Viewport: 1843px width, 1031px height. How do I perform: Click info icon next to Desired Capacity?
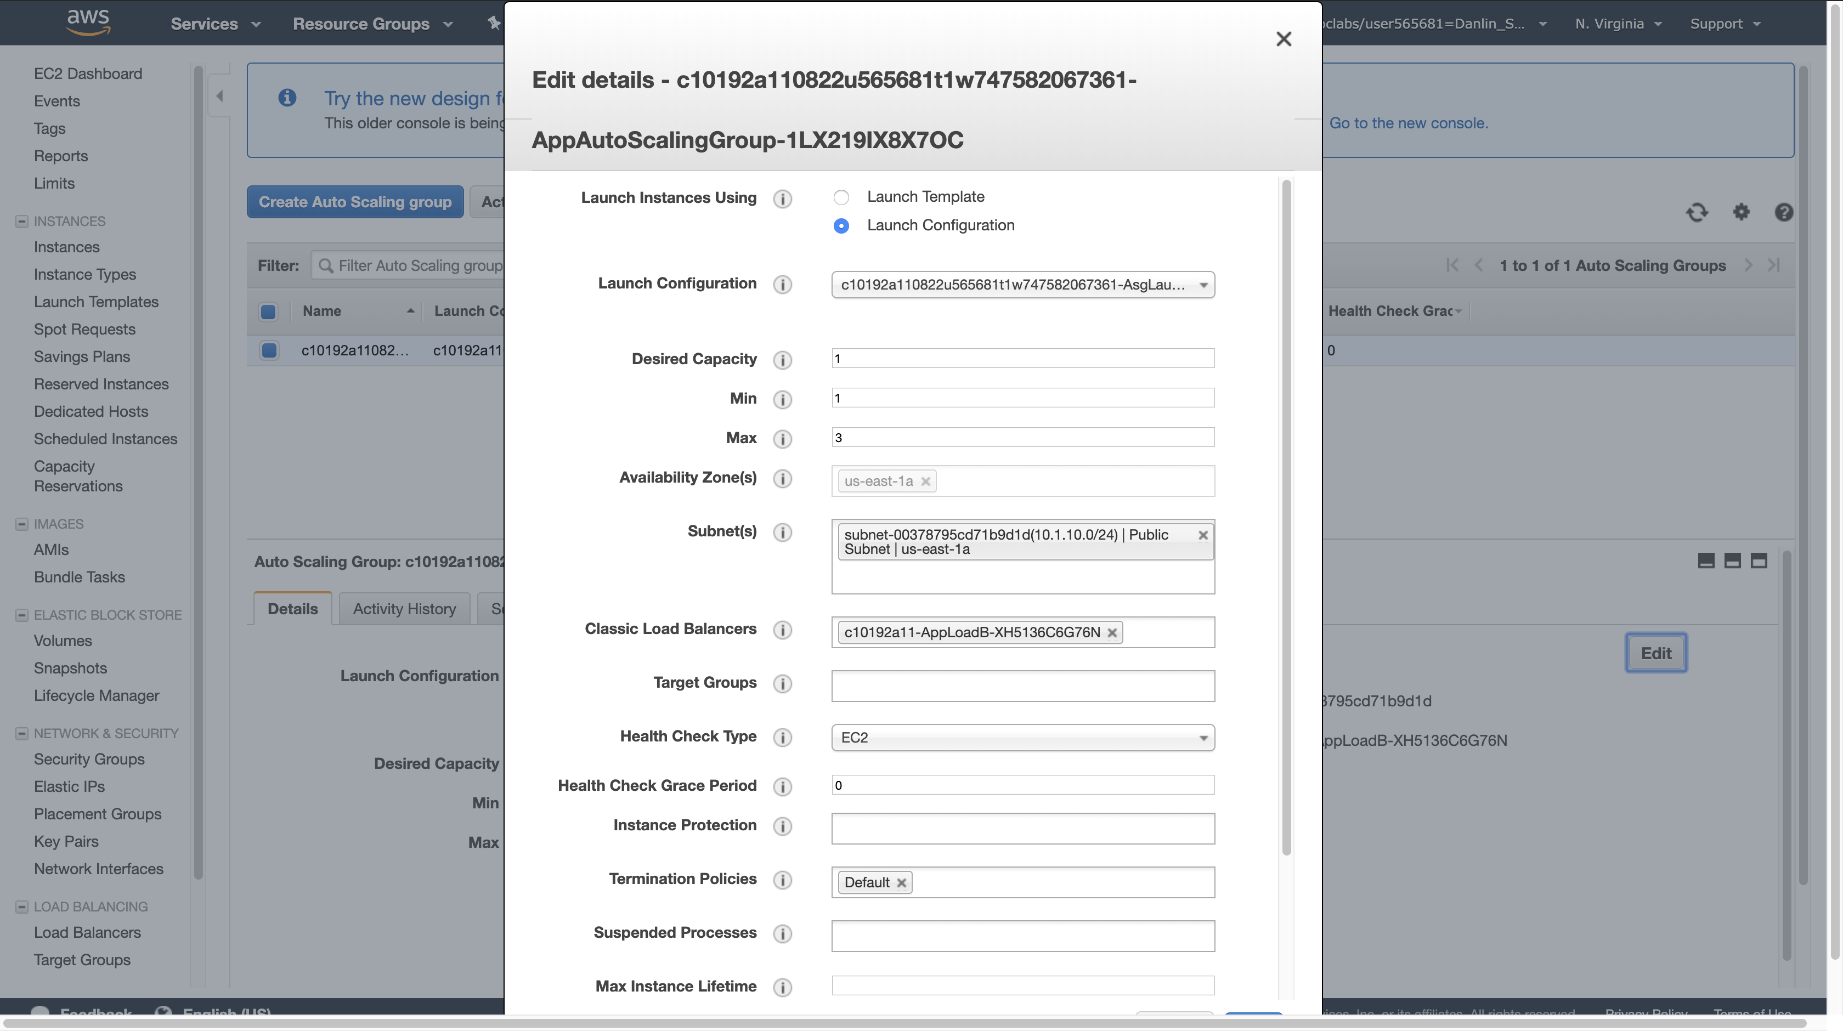783,360
